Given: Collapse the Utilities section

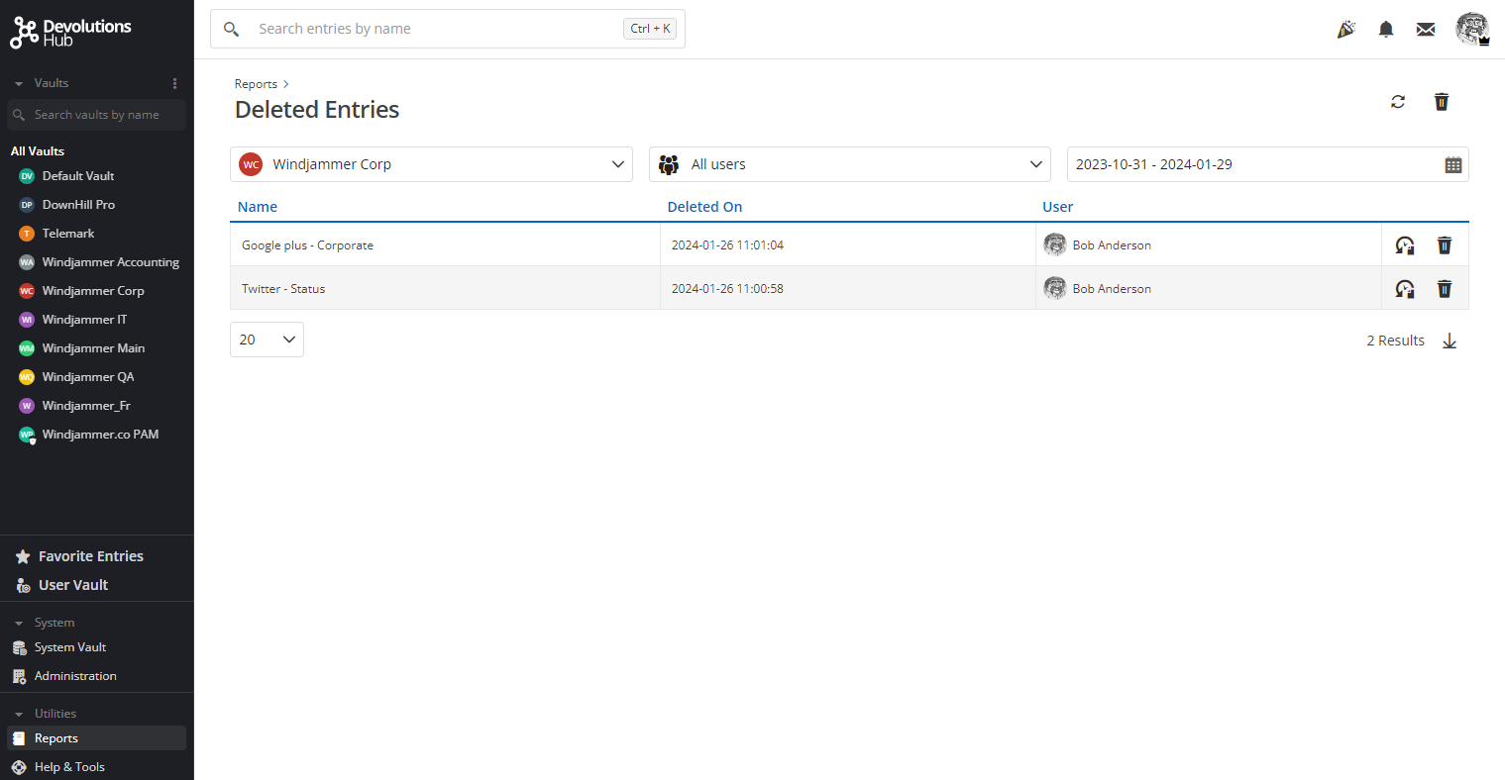Looking at the screenshot, I should pos(18,714).
